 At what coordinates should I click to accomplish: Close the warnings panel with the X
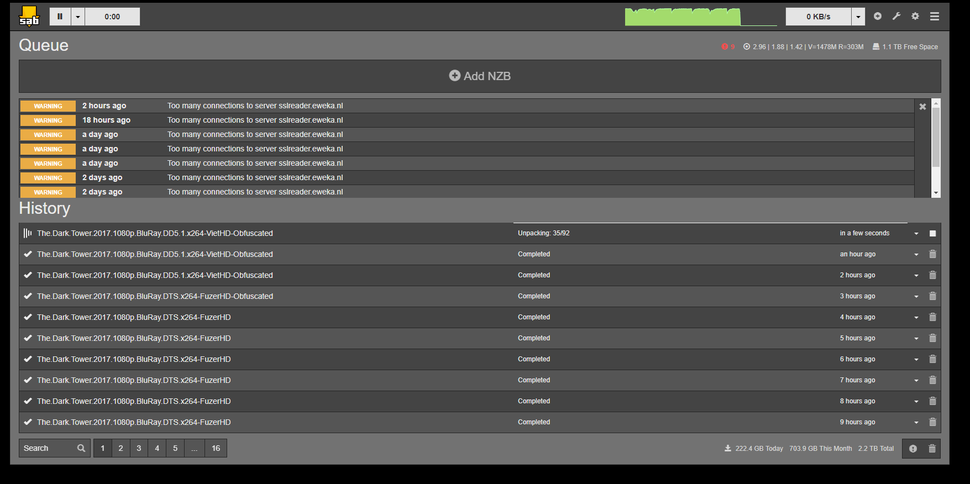(x=922, y=107)
